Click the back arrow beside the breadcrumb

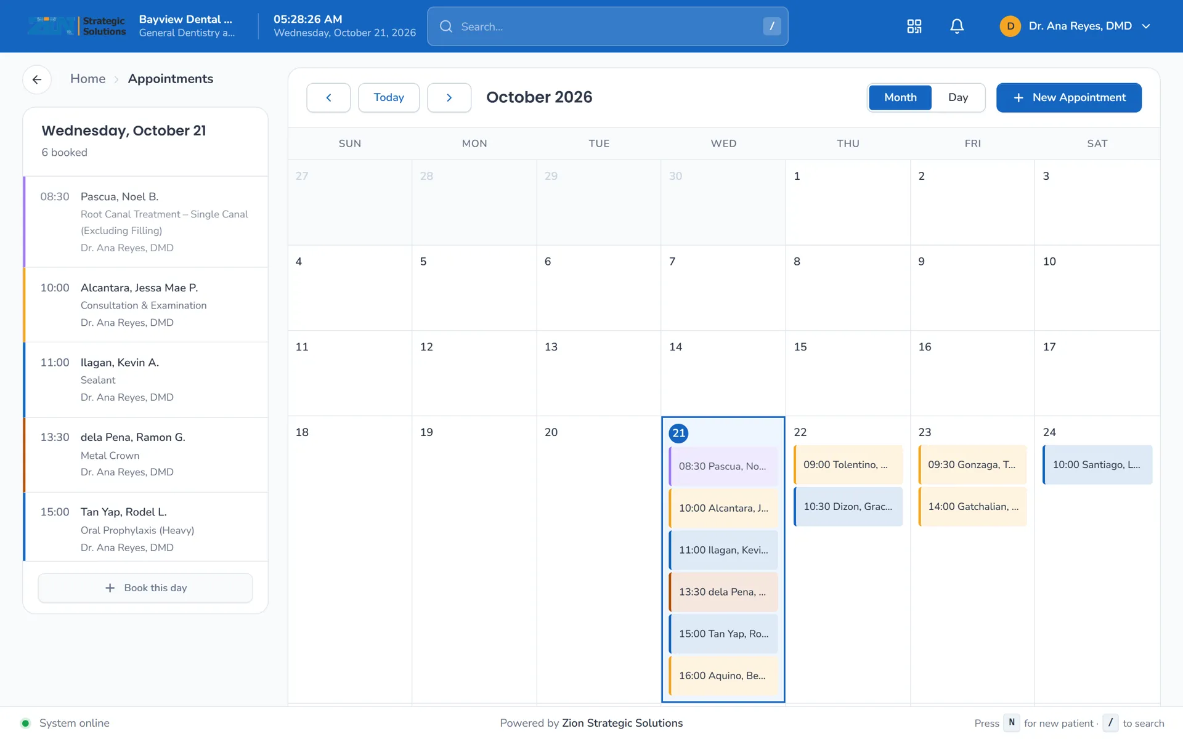point(37,79)
